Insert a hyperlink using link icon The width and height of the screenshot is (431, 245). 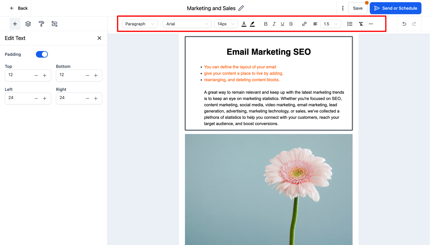coord(304,24)
